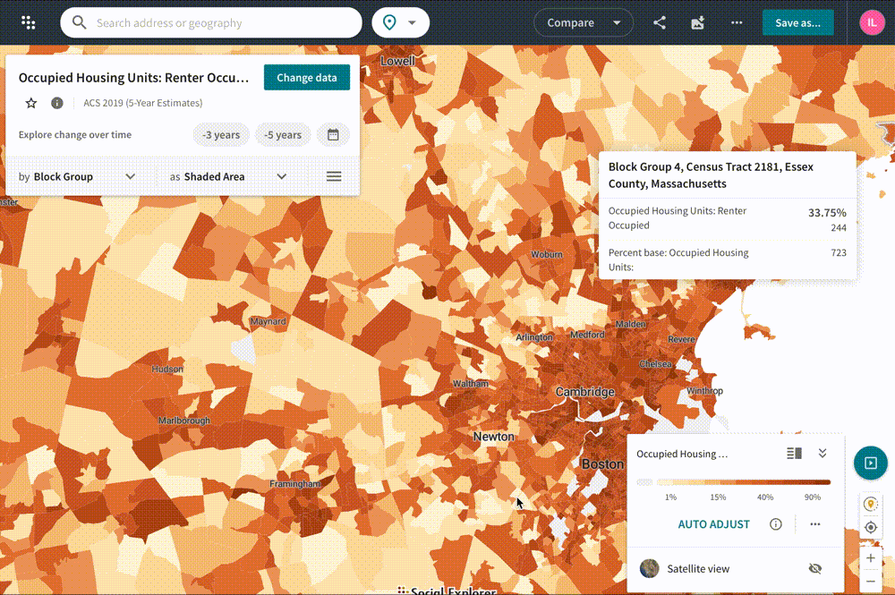The height and width of the screenshot is (595, 895).
Task: Open the variable info icon
Action: click(x=57, y=103)
